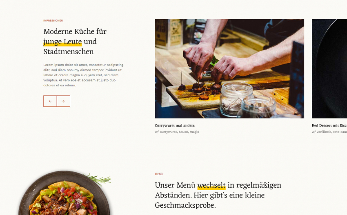Image resolution: width=347 pixels, height=215 pixels.
Task: Select the 'w/ vanilleeis, rote sauce' caption
Action: point(329,132)
